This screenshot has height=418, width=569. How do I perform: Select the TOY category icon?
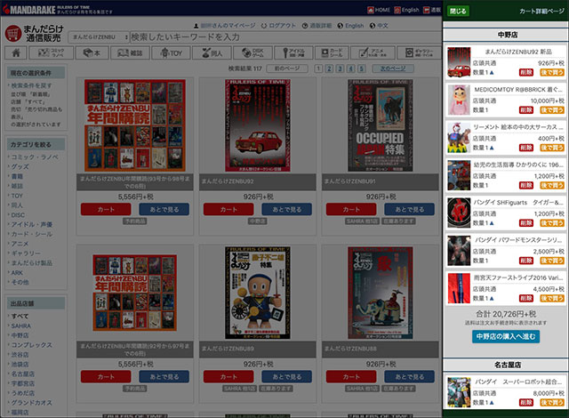(172, 53)
